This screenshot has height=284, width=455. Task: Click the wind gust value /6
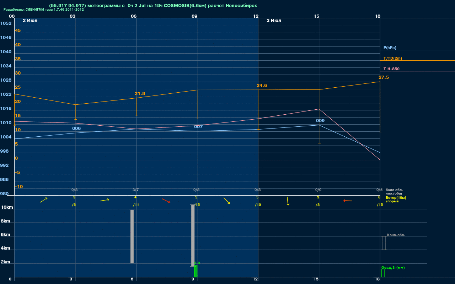coord(74,205)
